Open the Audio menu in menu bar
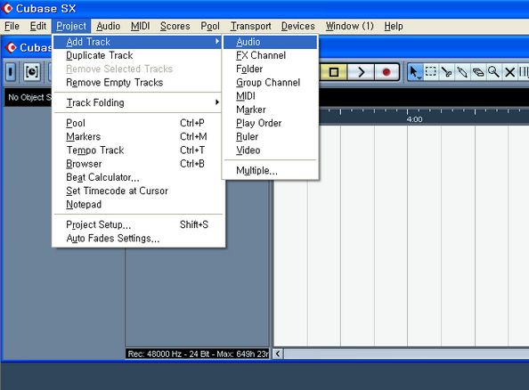This screenshot has height=390, width=529. (x=108, y=26)
